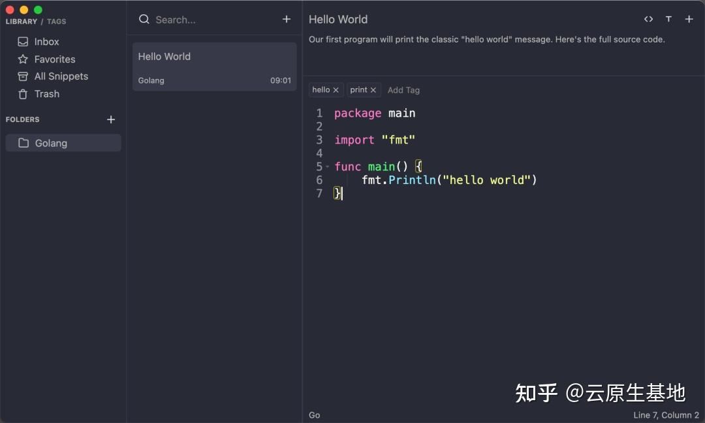Click the Line 7, Column 2 indicator
The height and width of the screenshot is (423, 705).
click(x=666, y=415)
